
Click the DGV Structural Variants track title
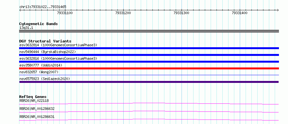pyautogui.click(x=45, y=41)
